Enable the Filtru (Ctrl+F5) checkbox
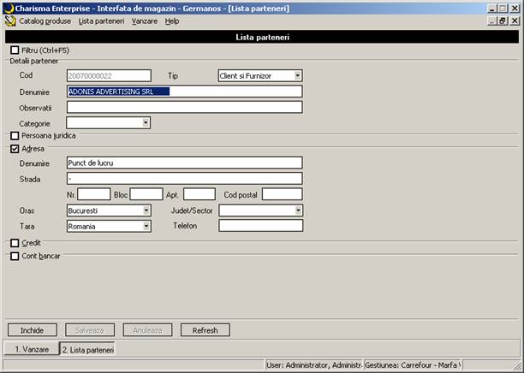This screenshot has width=524, height=373. pyautogui.click(x=15, y=50)
